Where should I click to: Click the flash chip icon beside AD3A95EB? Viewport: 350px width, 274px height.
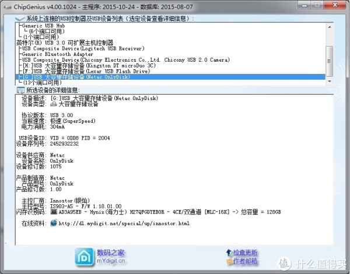54,211
